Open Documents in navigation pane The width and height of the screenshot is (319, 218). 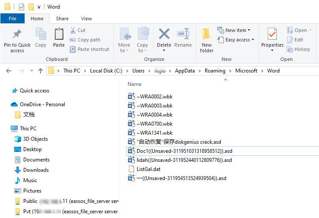32,160
